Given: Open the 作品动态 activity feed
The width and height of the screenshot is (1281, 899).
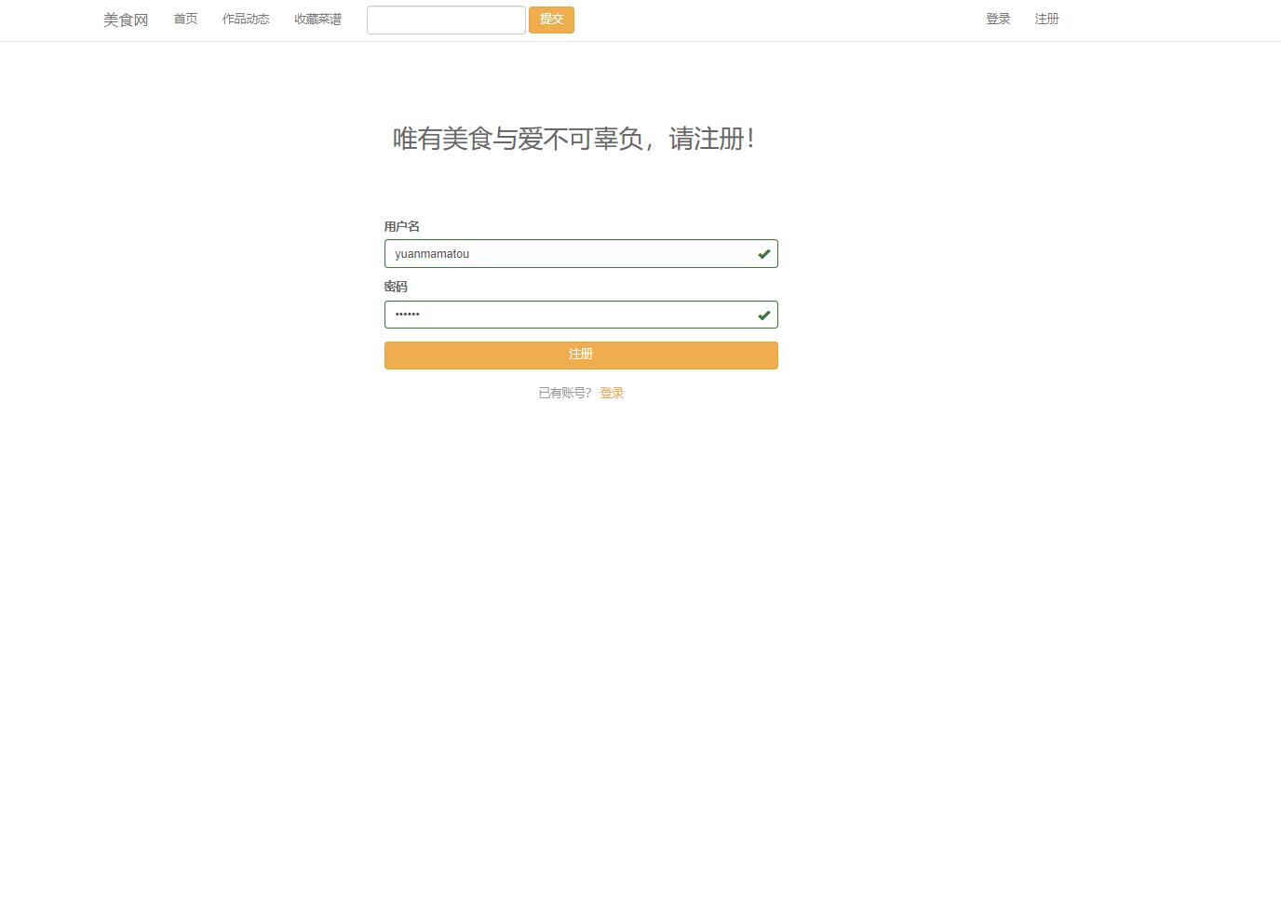Looking at the screenshot, I should coord(246,19).
